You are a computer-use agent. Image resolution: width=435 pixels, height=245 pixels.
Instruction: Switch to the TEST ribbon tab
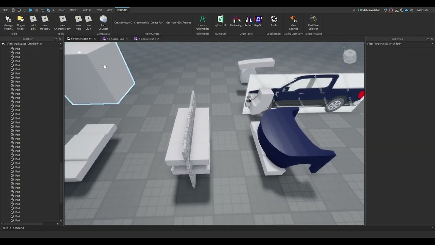99,10
